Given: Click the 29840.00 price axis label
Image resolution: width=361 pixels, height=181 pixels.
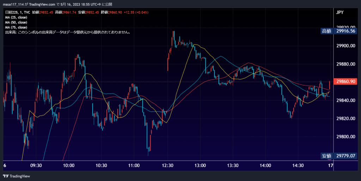Looking at the screenshot, I should 345,100.
